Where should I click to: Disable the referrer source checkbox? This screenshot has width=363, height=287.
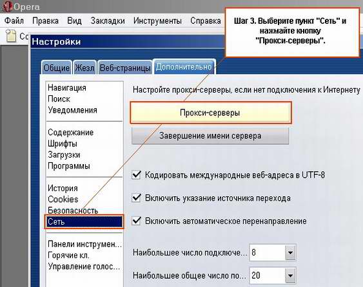pos(136,198)
